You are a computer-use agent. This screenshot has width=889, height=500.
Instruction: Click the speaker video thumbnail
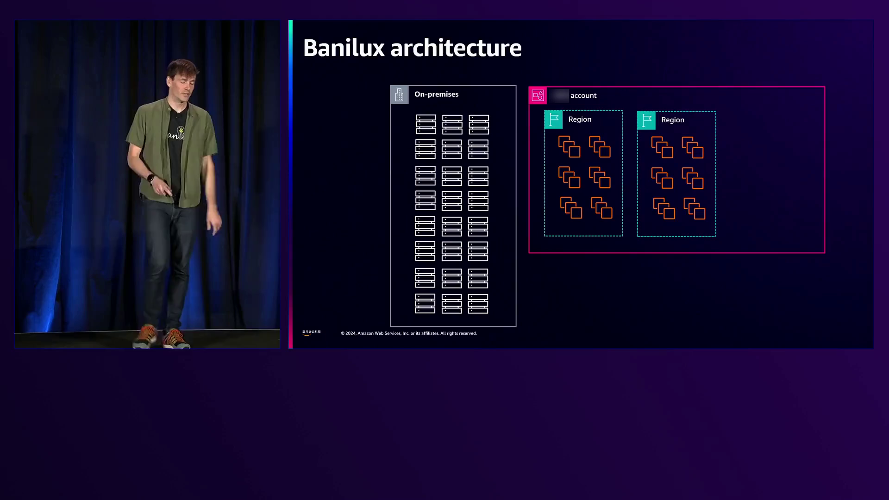coord(147,184)
